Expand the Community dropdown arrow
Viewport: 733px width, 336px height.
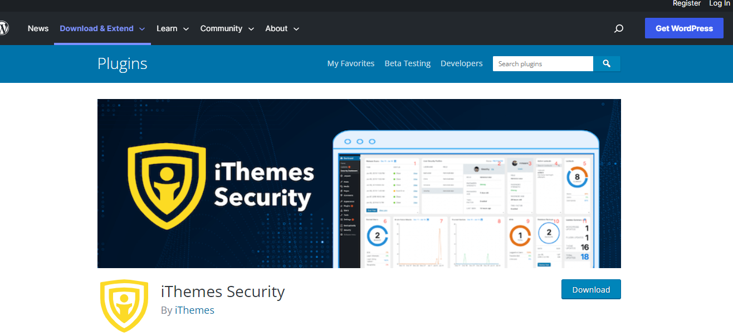pos(251,29)
